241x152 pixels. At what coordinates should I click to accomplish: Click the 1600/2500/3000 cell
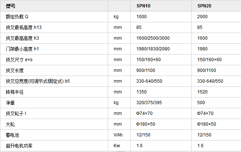[153, 38]
